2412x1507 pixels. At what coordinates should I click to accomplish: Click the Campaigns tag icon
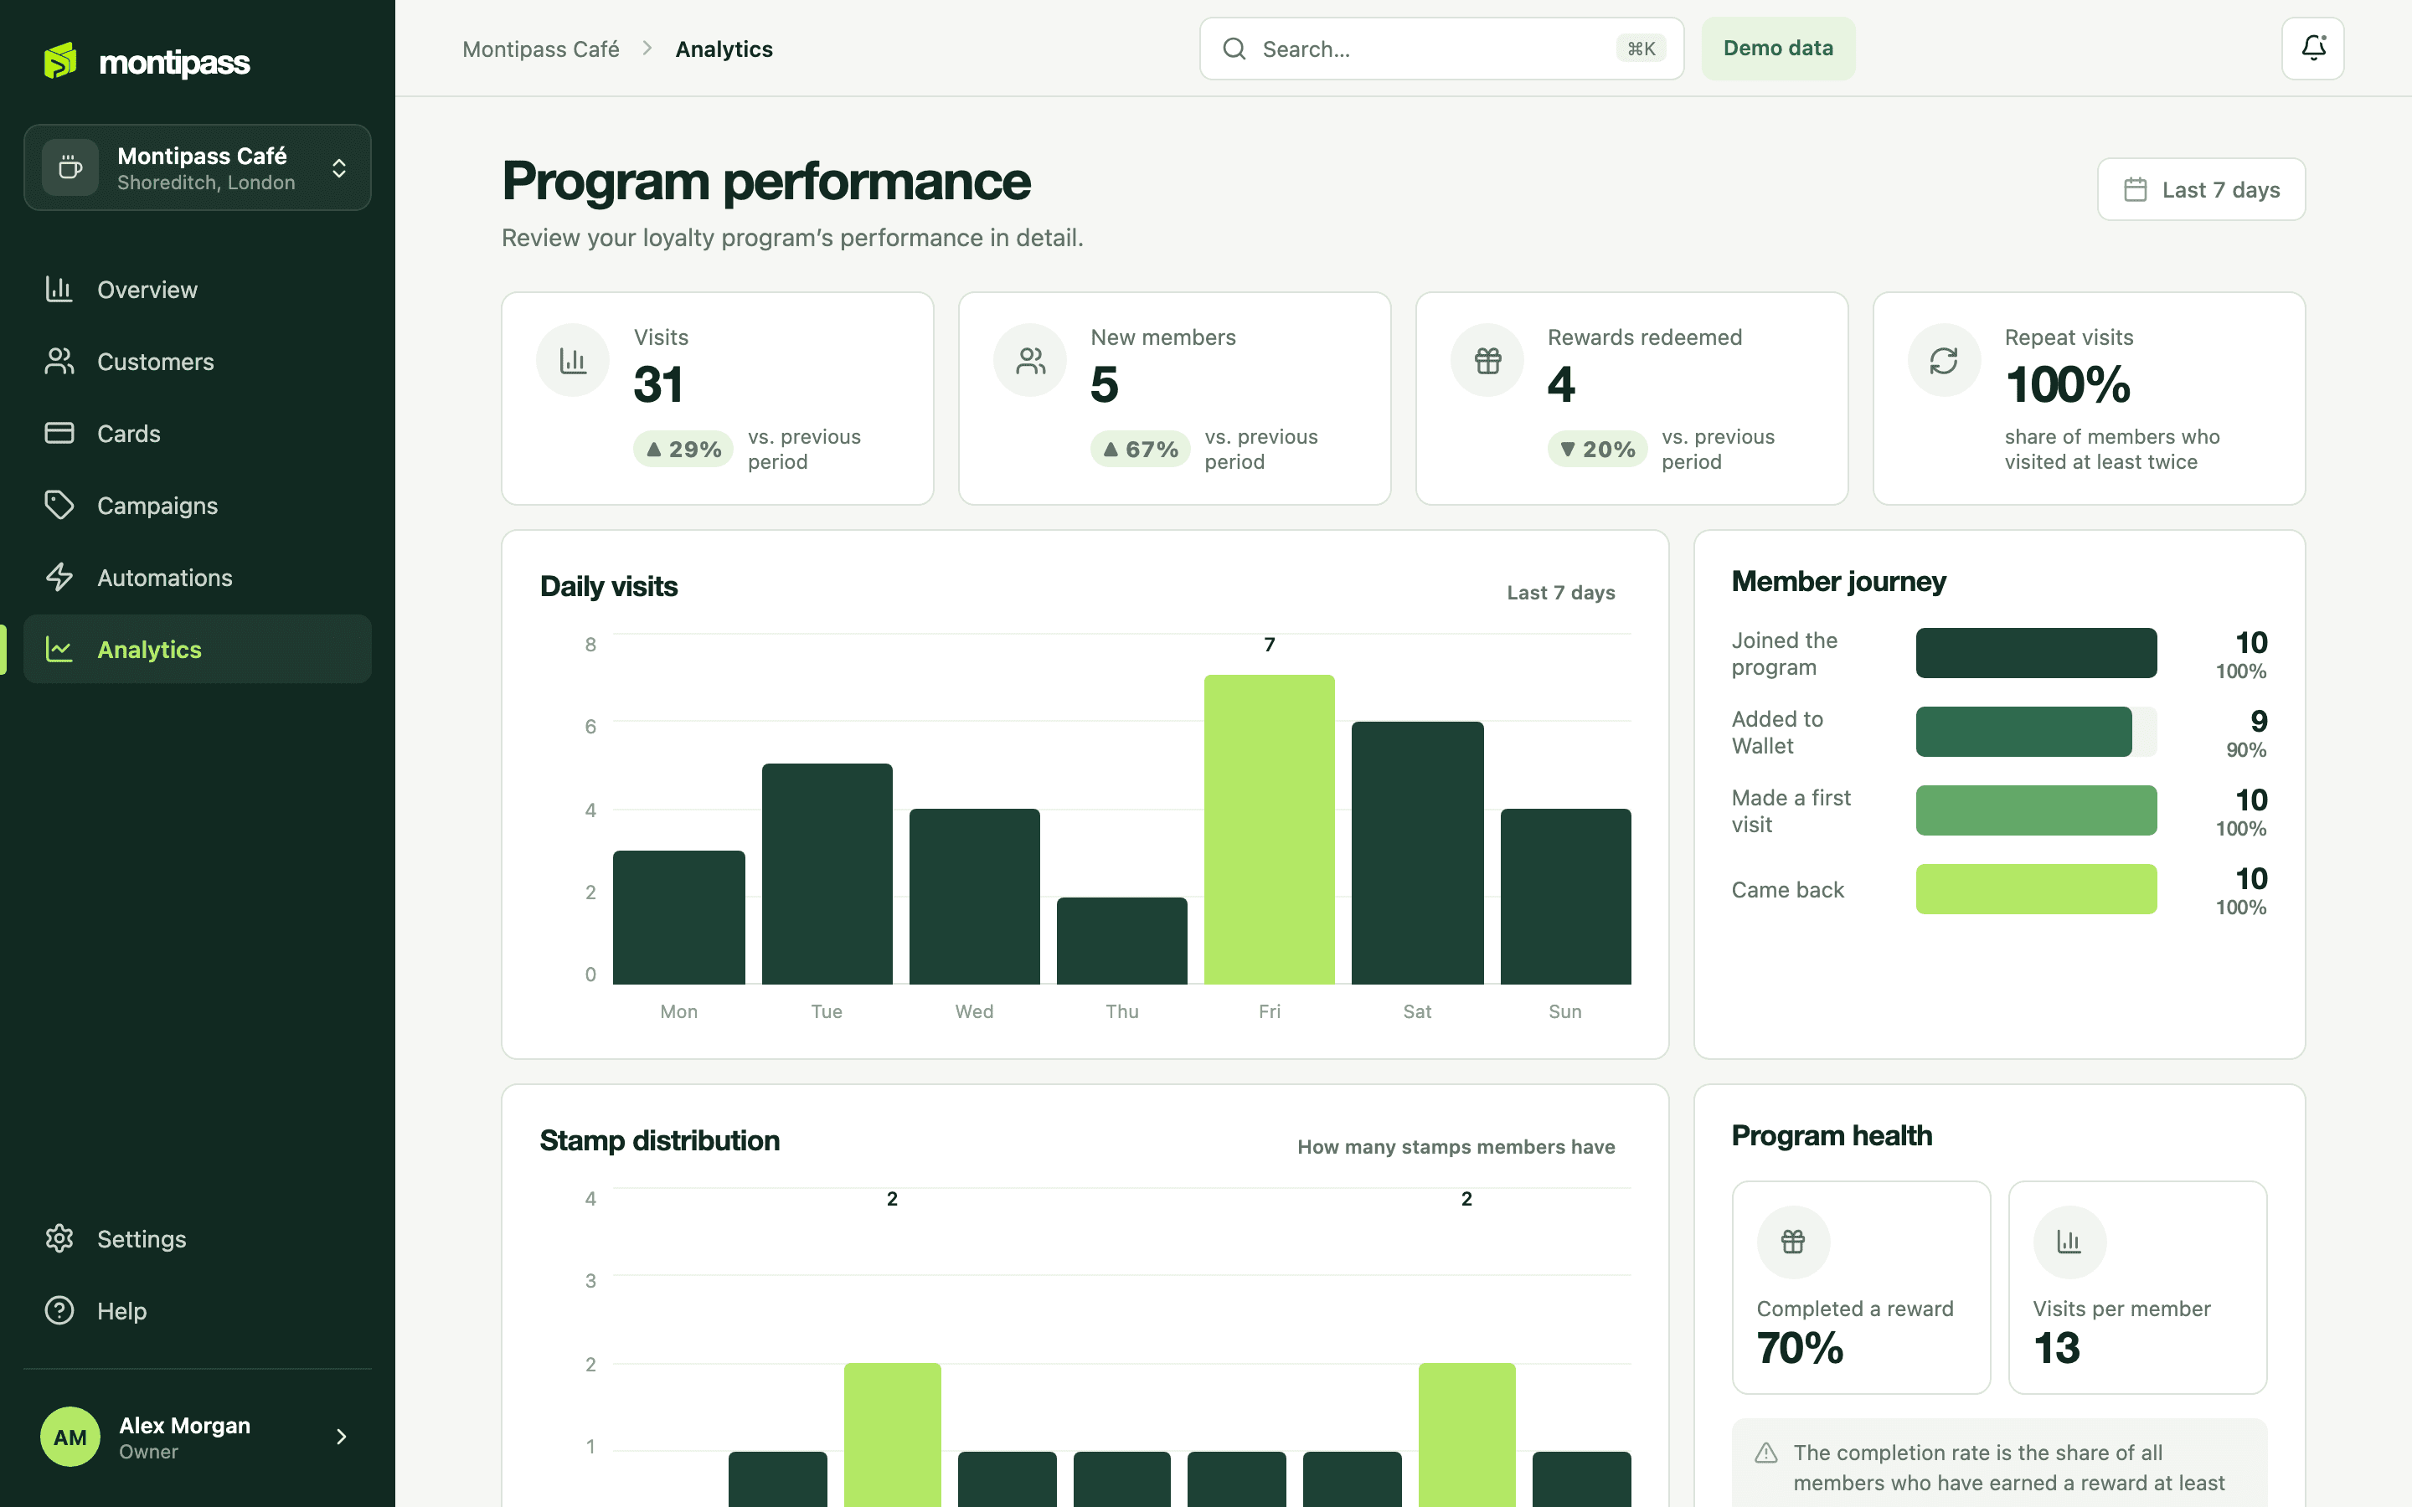pos(59,506)
